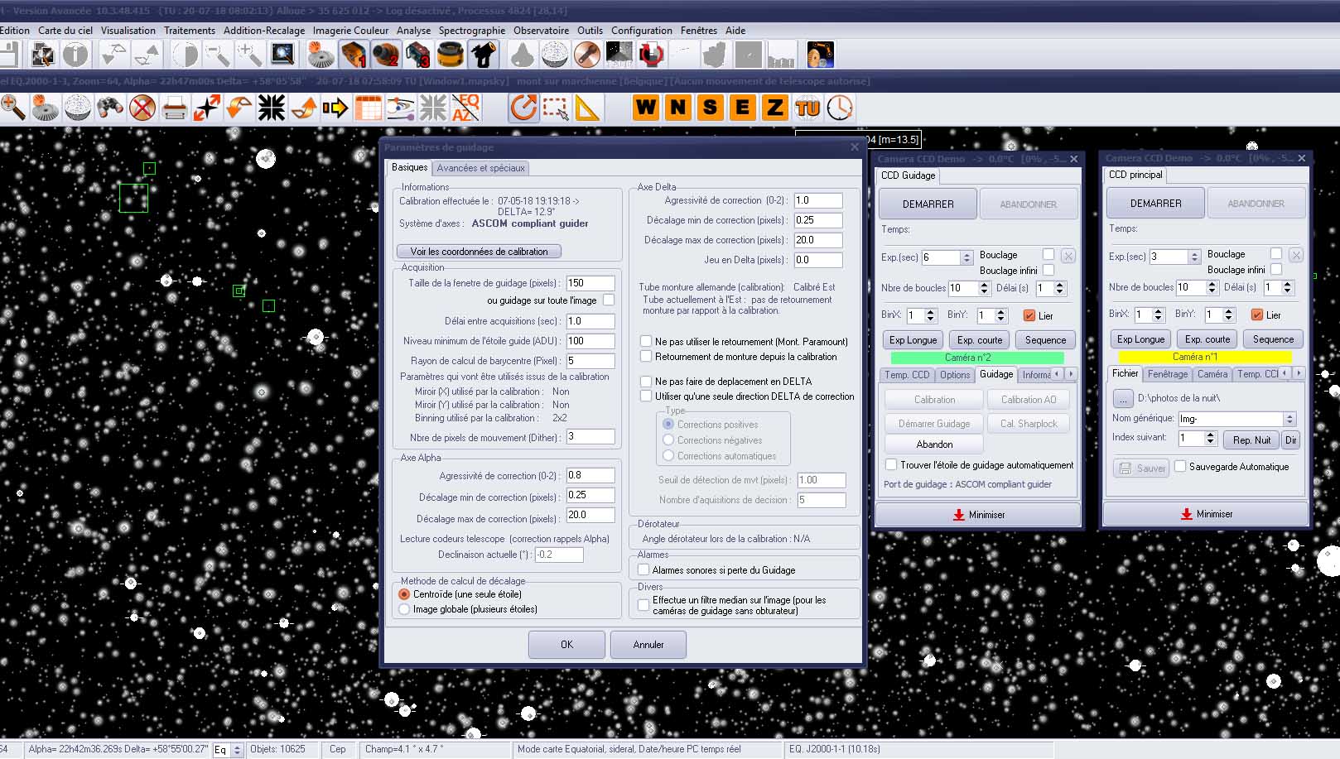Toggle 'Alarmes sonores si perte du Guidage' checkbox

coord(643,570)
